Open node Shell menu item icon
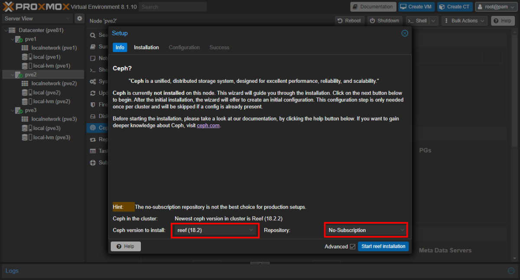This screenshot has height=280, width=520. tap(93, 70)
